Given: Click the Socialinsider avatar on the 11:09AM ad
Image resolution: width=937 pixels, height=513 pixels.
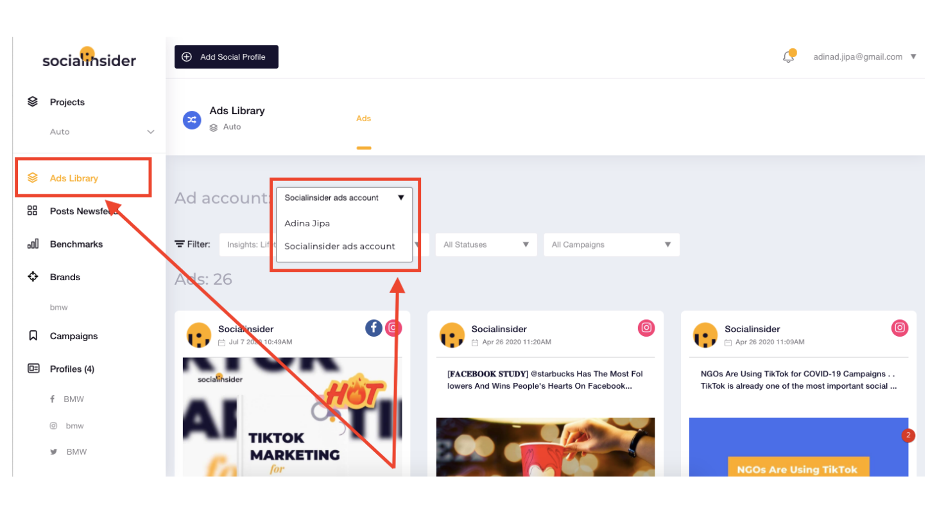Looking at the screenshot, I should pos(706,335).
